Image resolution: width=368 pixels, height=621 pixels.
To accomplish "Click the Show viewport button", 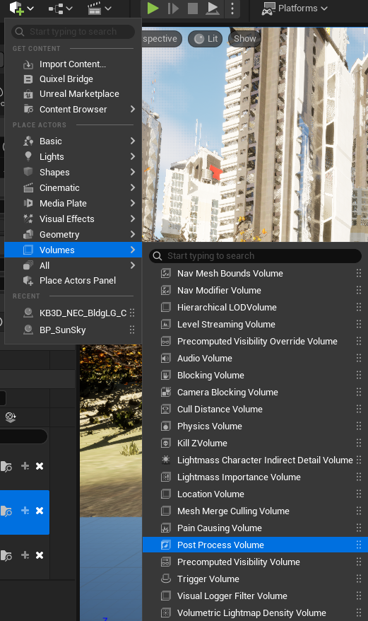I will 244,39.
